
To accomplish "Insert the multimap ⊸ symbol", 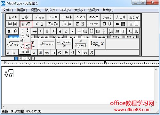I will [x=53, y=52].
